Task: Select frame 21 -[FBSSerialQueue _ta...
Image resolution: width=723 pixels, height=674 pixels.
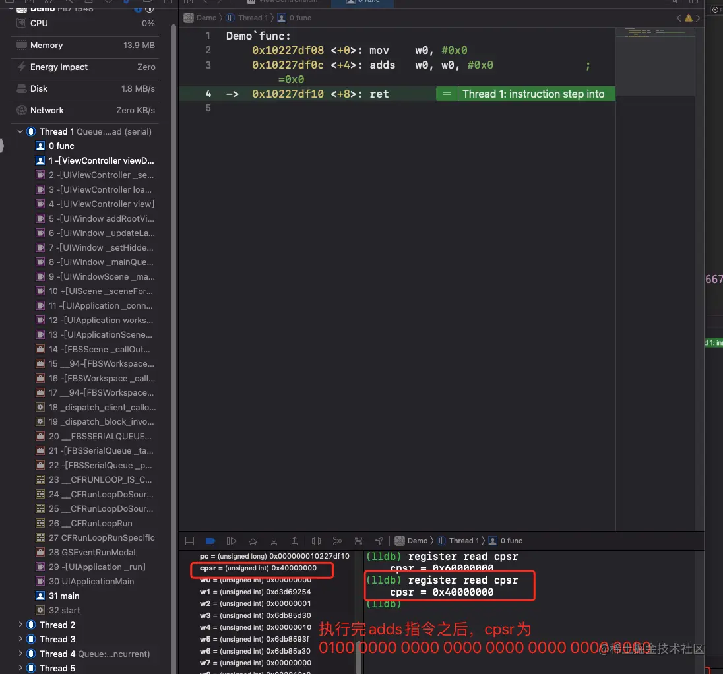Action: click(96, 450)
